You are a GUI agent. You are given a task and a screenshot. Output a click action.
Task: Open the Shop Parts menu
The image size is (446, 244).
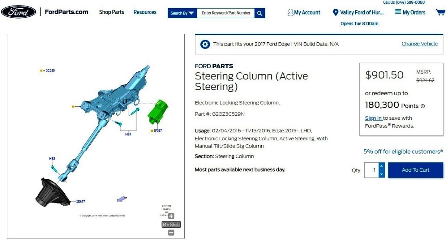tap(111, 12)
